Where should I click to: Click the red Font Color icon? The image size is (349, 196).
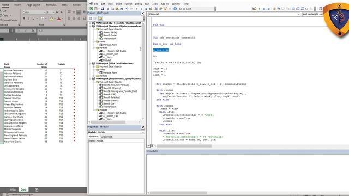pos(59,19)
